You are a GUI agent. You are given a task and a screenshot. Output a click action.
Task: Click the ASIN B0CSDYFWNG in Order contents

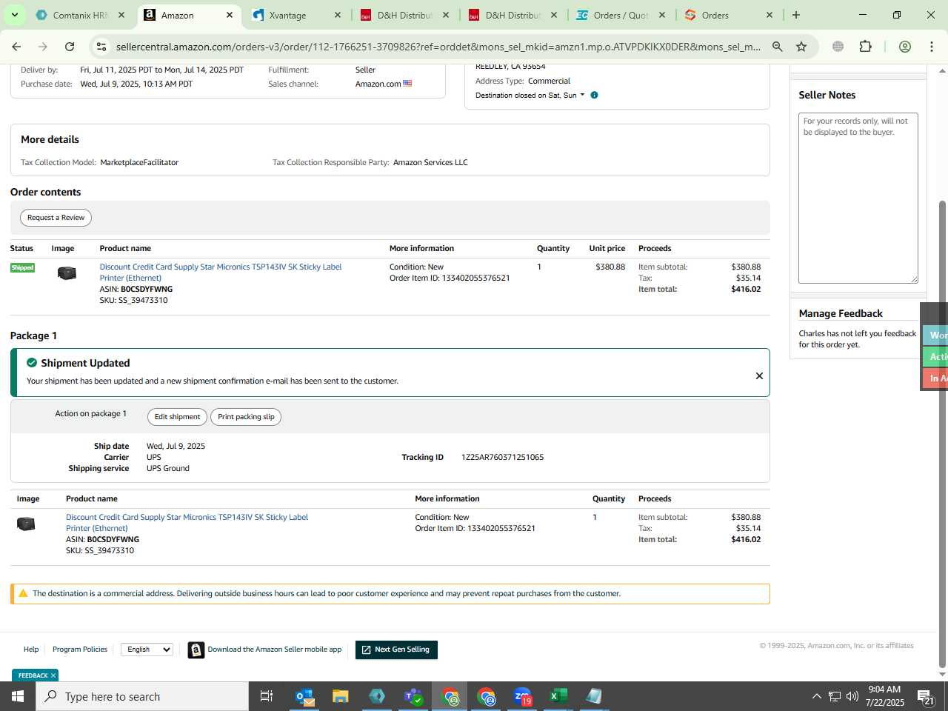[x=147, y=290]
